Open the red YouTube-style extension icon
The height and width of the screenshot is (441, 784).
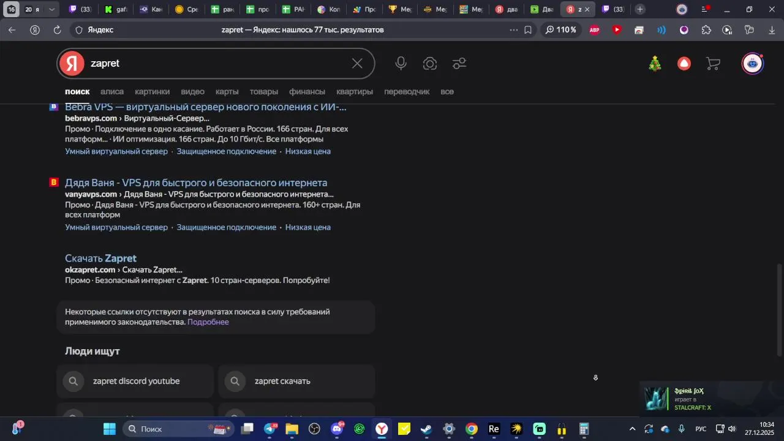point(617,30)
